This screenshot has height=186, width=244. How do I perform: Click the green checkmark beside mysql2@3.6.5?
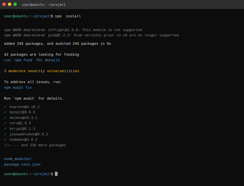point(5,112)
